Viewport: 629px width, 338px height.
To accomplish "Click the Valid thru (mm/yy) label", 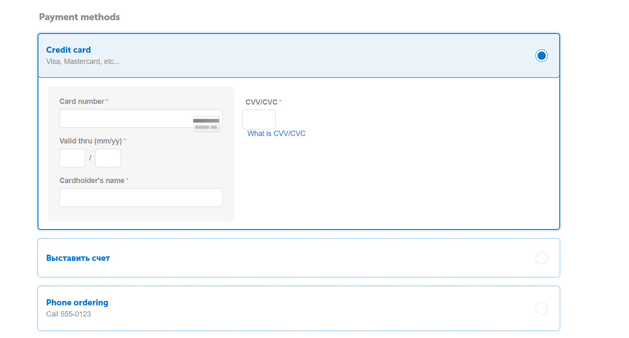I will [x=91, y=141].
